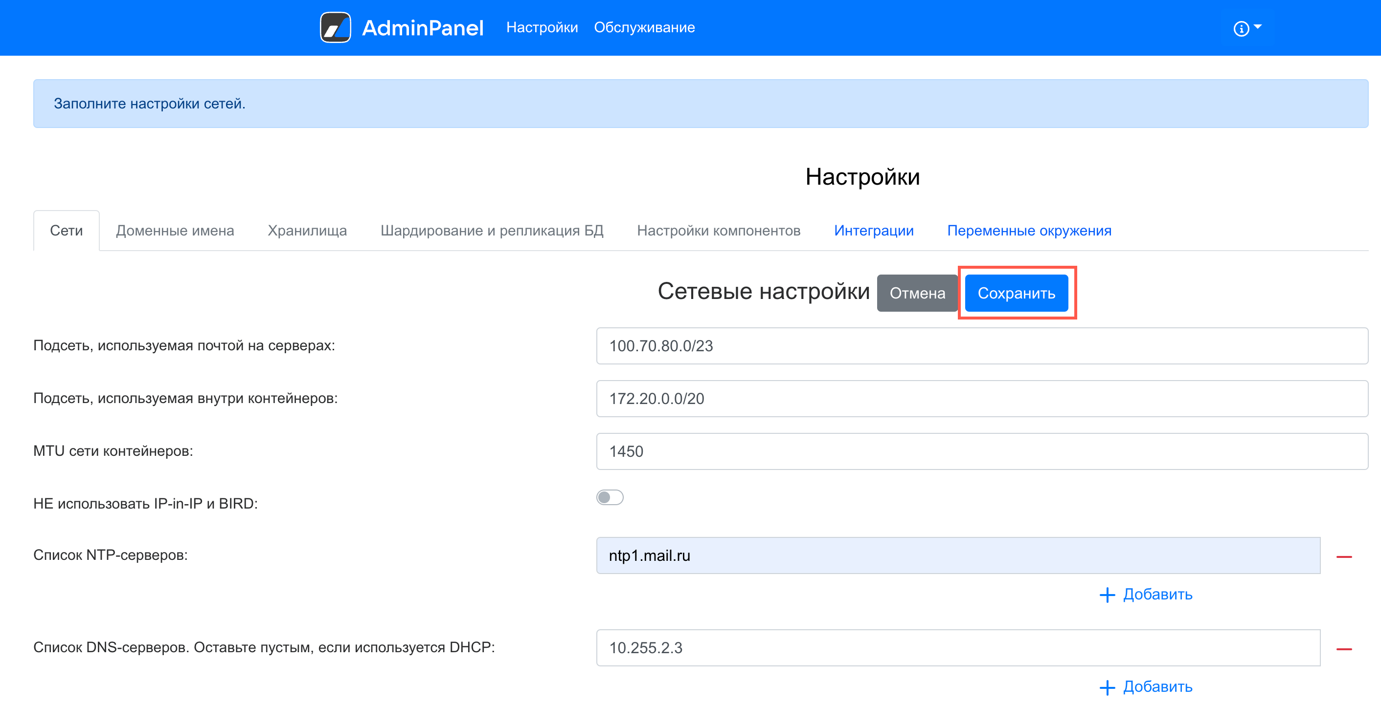Remove the 10.255.2.3 DNS server entry

coord(1343,649)
